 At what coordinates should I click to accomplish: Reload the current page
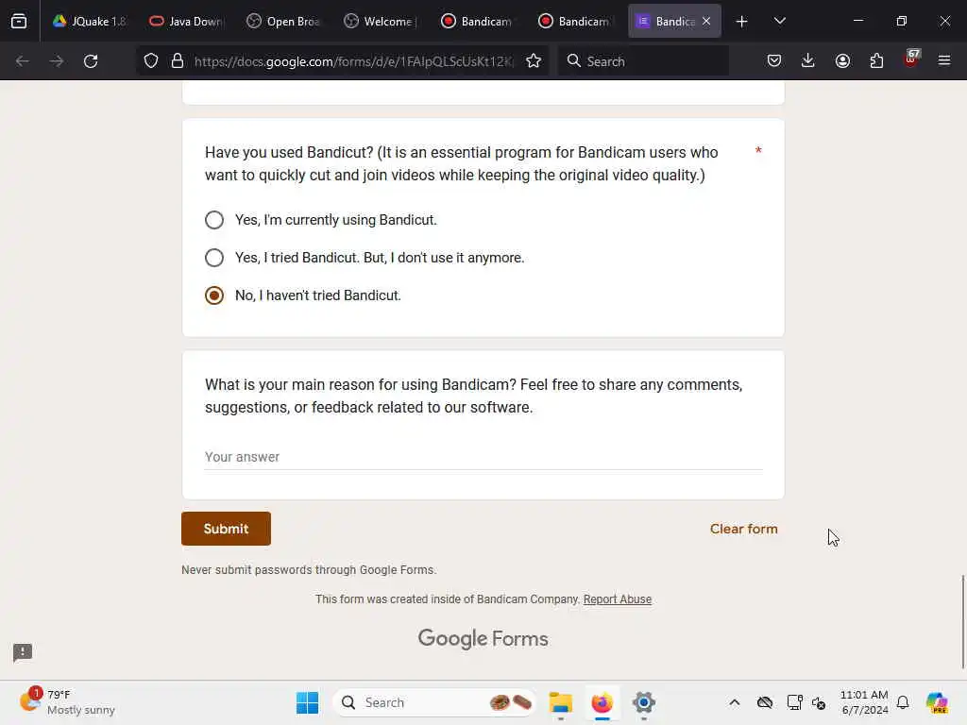tap(91, 61)
